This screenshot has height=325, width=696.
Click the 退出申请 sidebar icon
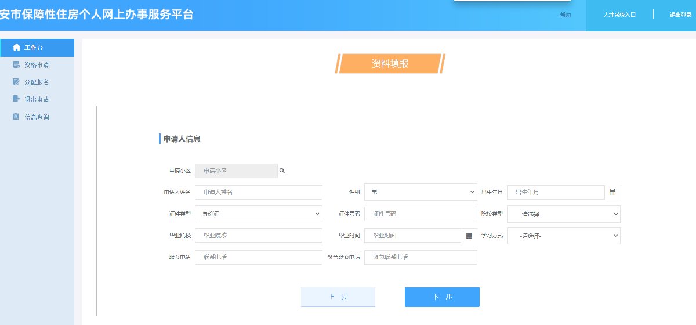tap(16, 99)
